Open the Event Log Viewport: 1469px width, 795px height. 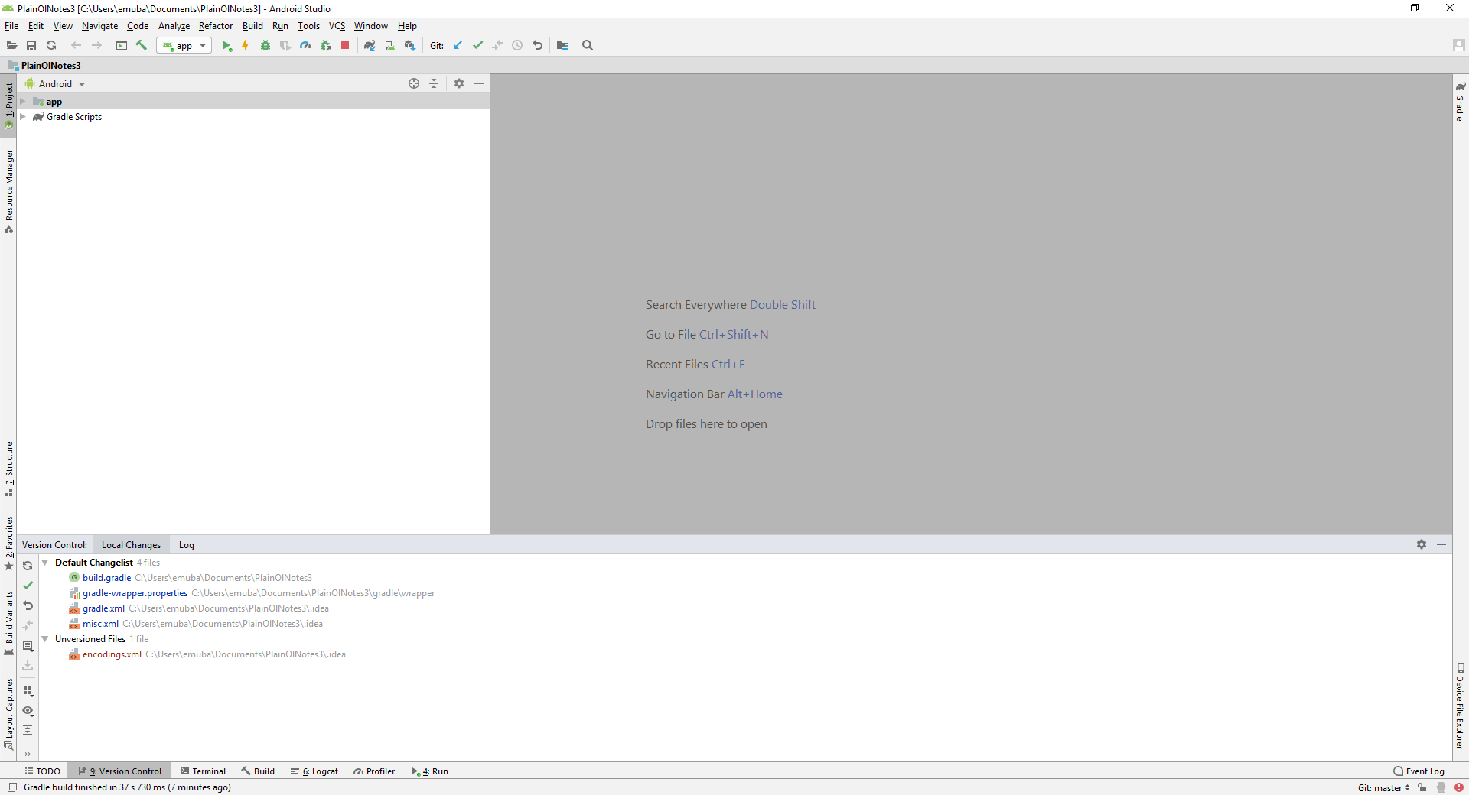click(1419, 771)
